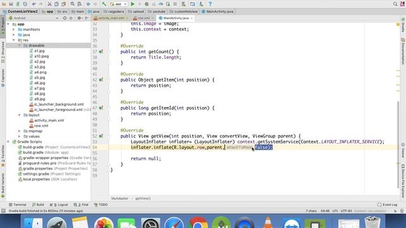Expand the manifests folder

pyautogui.click(x=14, y=30)
